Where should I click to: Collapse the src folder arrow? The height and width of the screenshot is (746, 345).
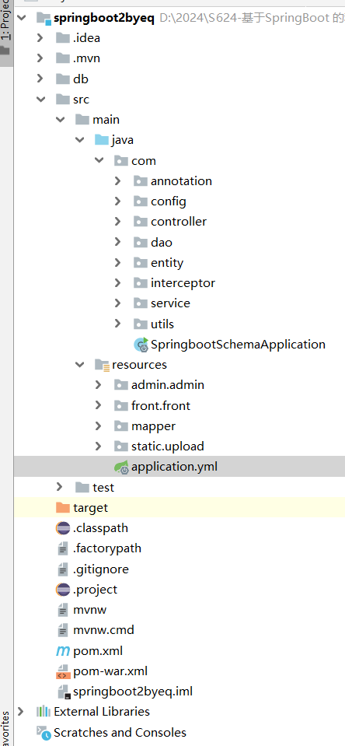click(x=41, y=100)
